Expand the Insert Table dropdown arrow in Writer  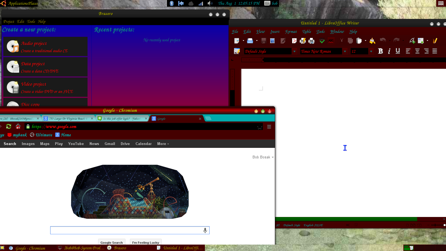427,41
